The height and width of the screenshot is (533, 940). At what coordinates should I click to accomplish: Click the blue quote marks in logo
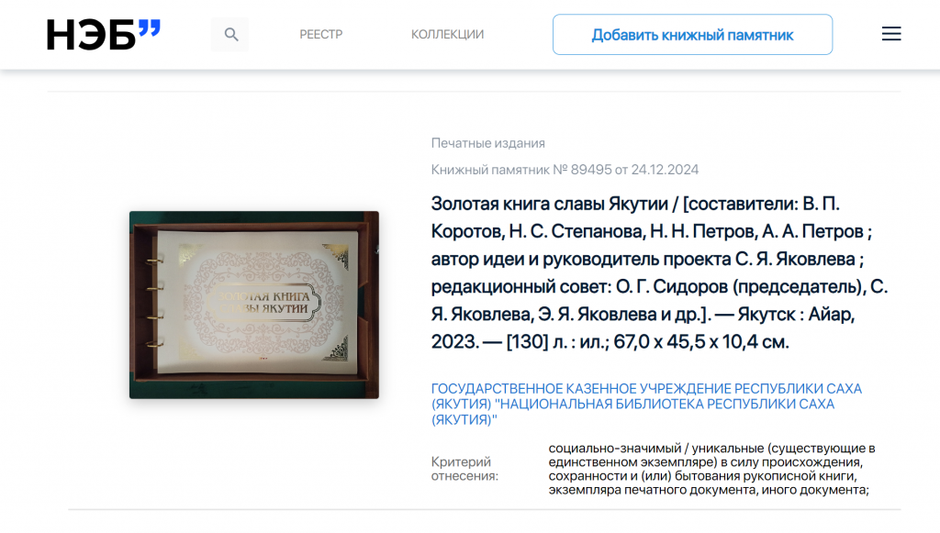point(149,28)
